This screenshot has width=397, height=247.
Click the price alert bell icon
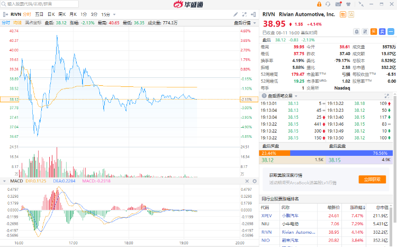[356, 32]
